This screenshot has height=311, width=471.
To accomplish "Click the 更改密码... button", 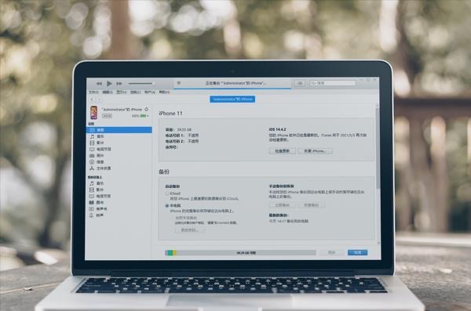I will (x=190, y=230).
